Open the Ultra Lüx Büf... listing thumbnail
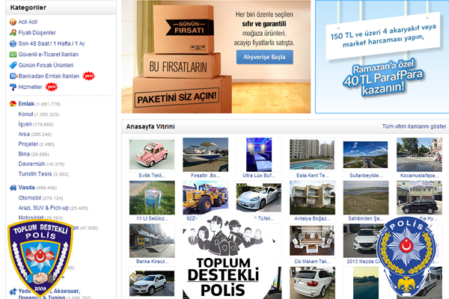The image size is (449, 299). [x=258, y=155]
